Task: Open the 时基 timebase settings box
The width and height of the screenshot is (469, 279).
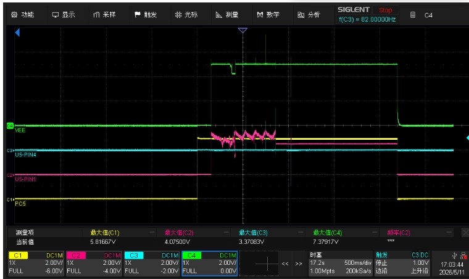Action: (x=341, y=263)
